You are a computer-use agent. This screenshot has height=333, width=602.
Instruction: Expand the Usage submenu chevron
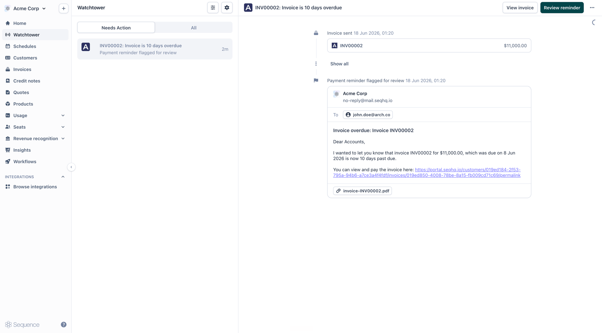(63, 116)
